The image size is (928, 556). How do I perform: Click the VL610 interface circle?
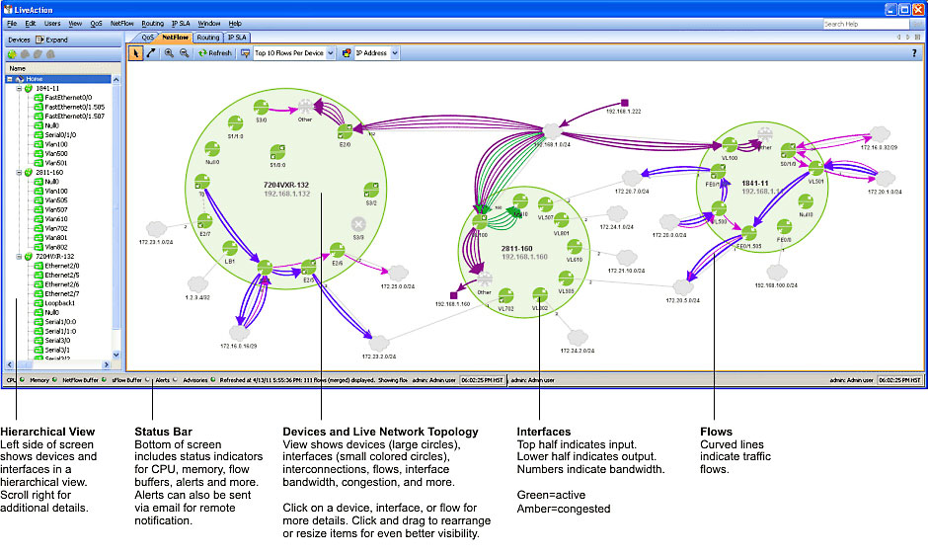tap(575, 246)
